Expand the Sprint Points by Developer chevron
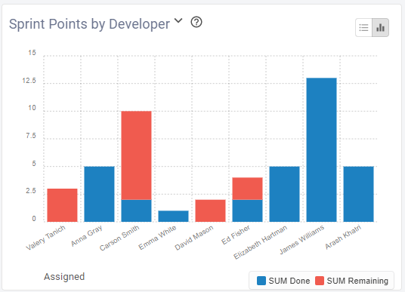 pos(178,20)
